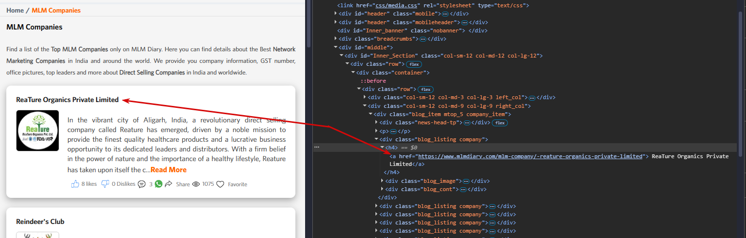
Task: Click the ReaTure Organics logo thumbnail
Action: point(37,131)
